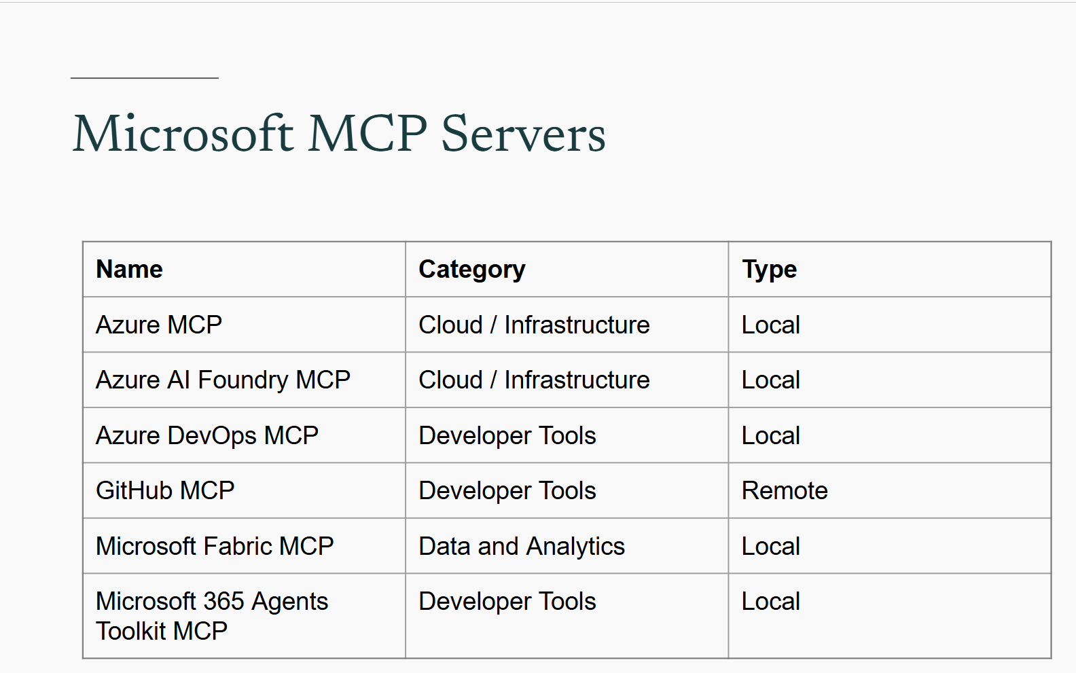Click Category cell in Azure AI Foundry row
Screen dimensions: 1076x673
pyautogui.click(x=534, y=380)
